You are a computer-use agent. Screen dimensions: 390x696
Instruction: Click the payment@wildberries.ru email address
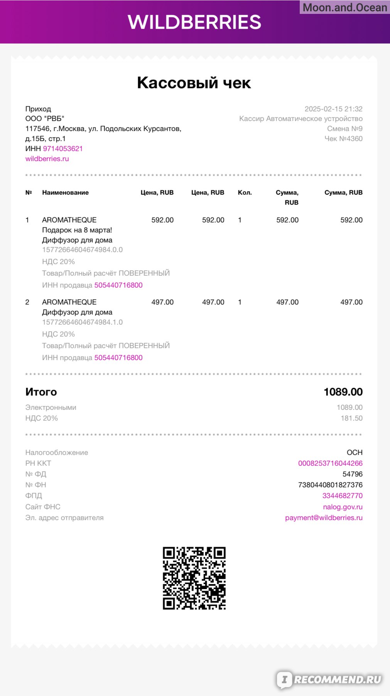[324, 517]
